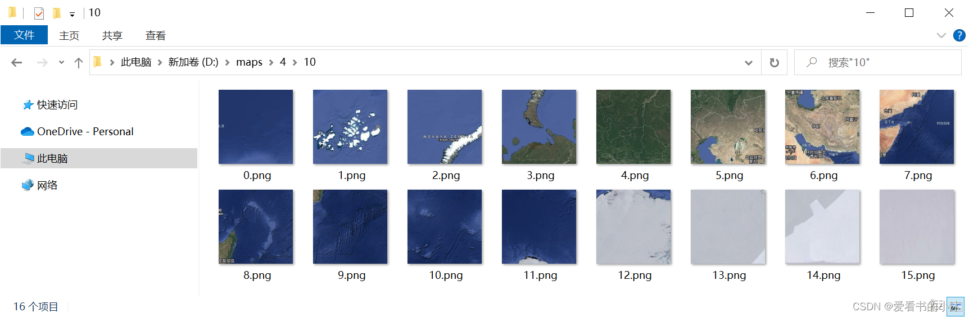The image size is (969, 317).
Task: Click the Back navigation arrow
Action: click(x=17, y=62)
